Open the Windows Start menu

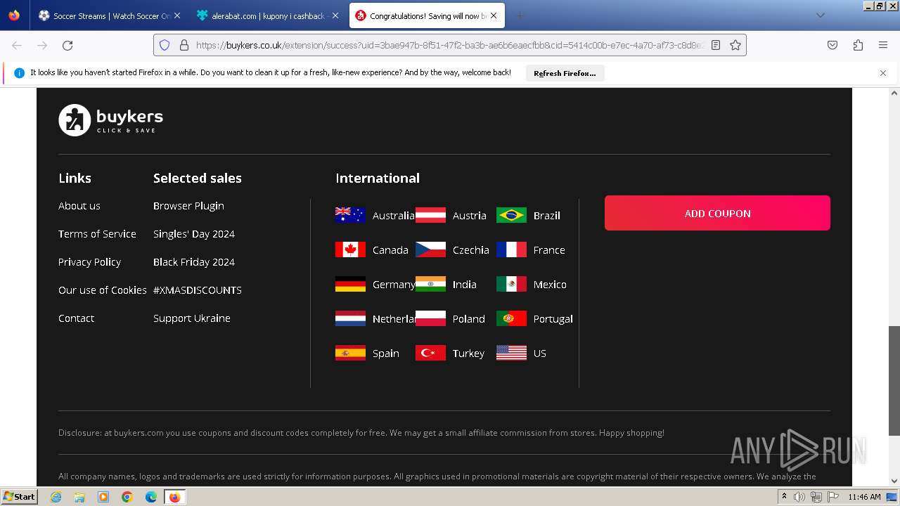[x=19, y=496]
